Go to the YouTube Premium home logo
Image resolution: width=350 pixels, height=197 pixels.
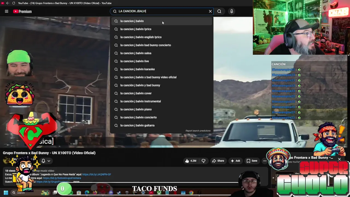point(22,11)
